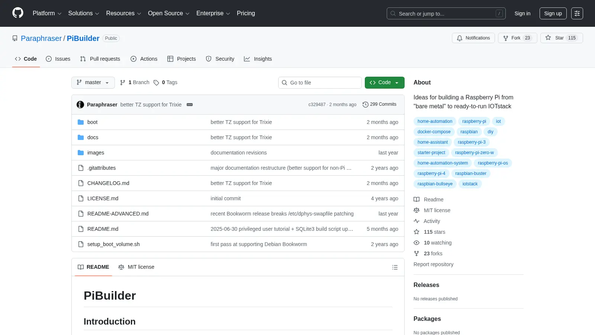This screenshot has width=595, height=335.
Task: Expand the Resources menu
Action: coord(123,13)
